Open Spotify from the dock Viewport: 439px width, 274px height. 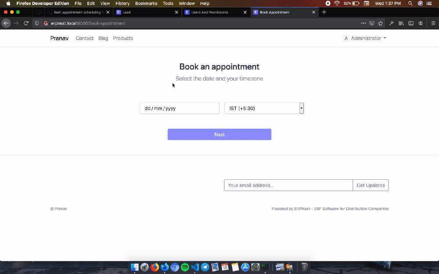[x=185, y=267]
